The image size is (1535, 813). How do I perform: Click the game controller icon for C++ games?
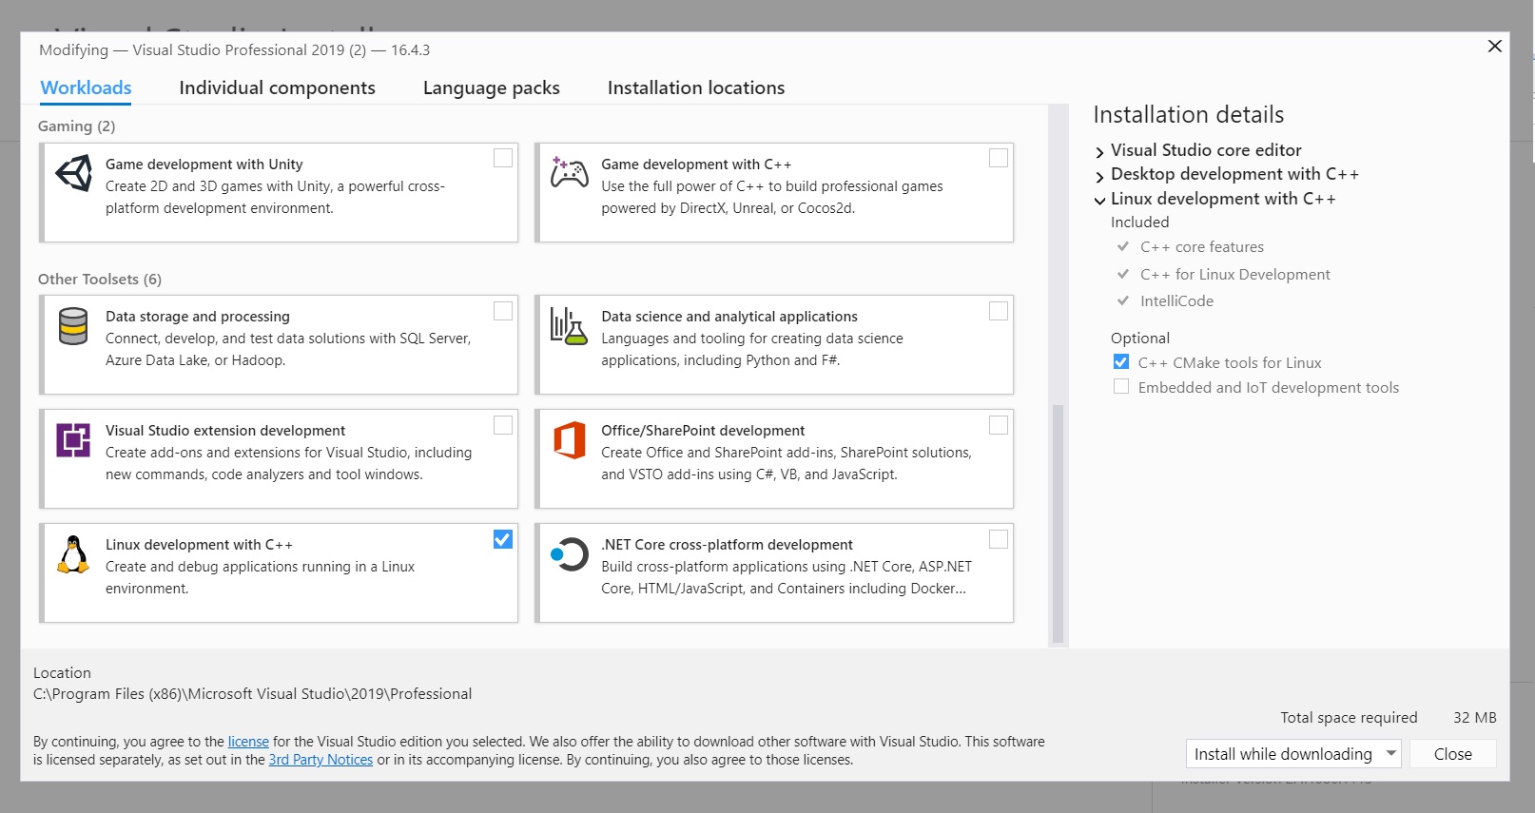pos(569,173)
